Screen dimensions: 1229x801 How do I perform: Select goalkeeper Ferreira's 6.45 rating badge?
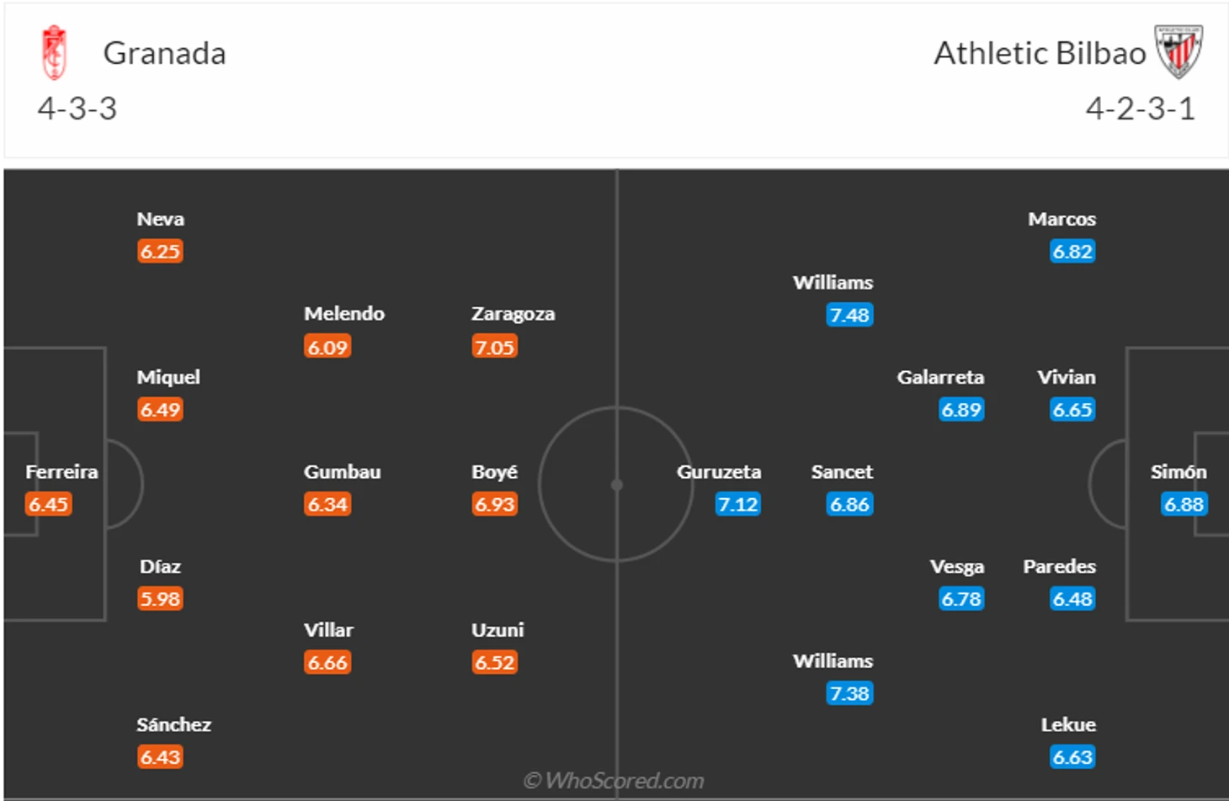pos(49,504)
